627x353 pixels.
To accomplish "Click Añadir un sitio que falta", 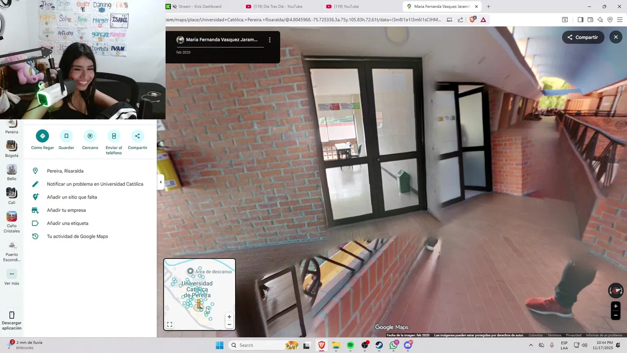I will (91, 197).
